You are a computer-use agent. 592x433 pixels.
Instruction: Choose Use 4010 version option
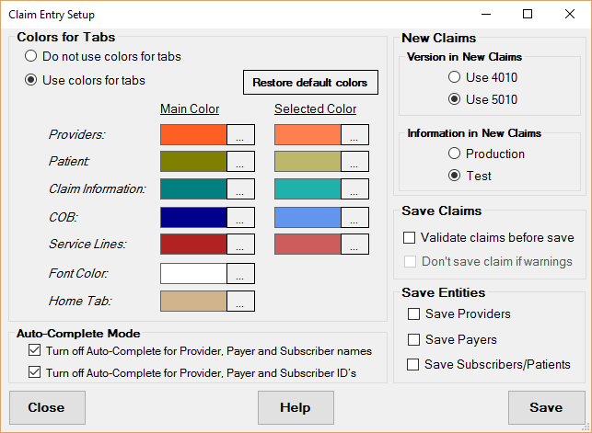(454, 77)
